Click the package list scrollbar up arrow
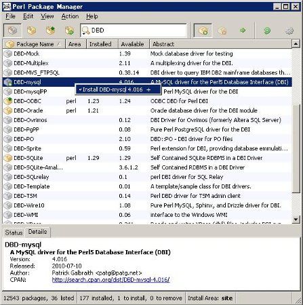Image resolution: width=303 pixels, height=305 pixels. pos(296,44)
